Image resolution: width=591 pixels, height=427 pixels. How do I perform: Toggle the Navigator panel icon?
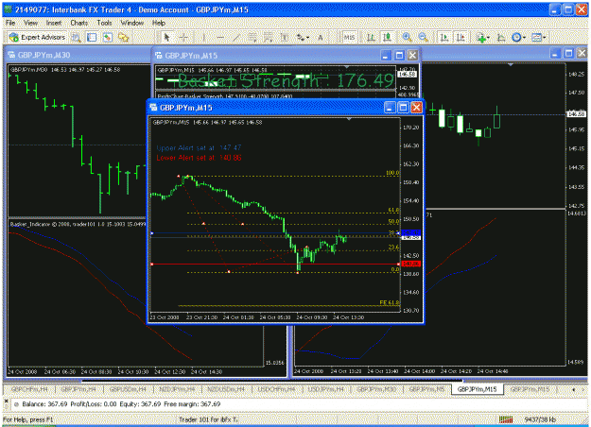pos(108,37)
